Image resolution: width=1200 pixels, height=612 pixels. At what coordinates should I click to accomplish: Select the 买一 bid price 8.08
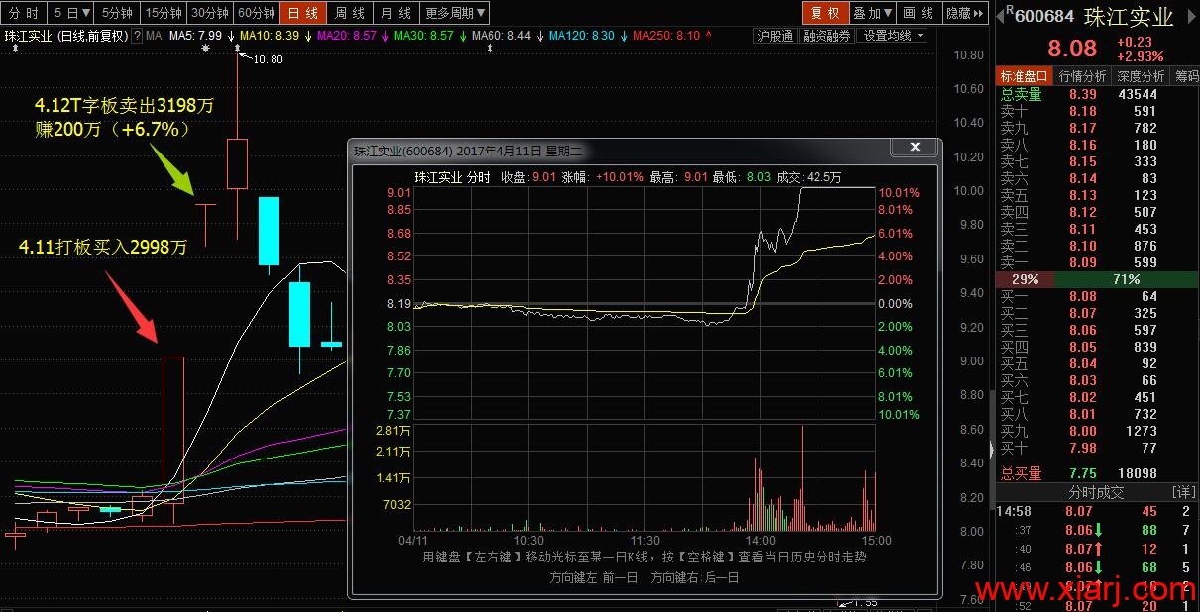click(x=1082, y=296)
